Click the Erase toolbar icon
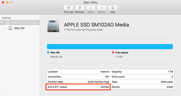This screenshot has height=96, width=181. pyautogui.click(x=90, y=8)
